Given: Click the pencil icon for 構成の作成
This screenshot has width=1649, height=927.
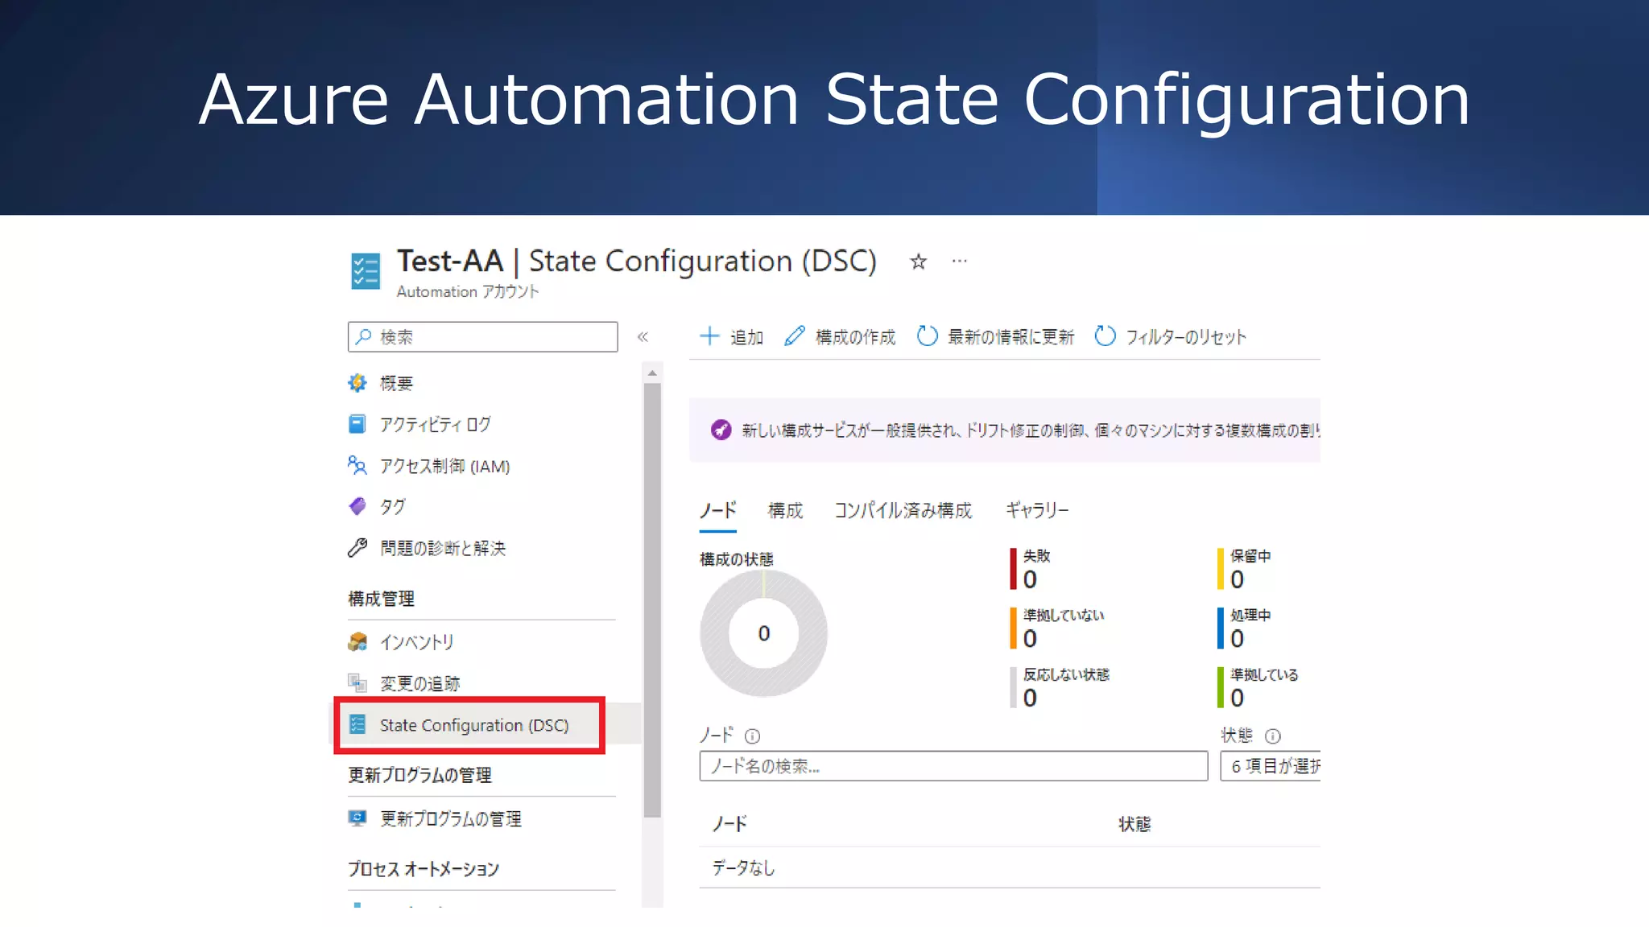Looking at the screenshot, I should (795, 336).
